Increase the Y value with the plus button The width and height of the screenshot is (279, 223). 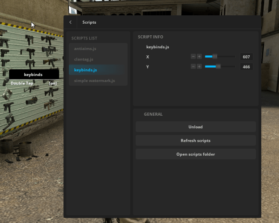click(x=199, y=66)
